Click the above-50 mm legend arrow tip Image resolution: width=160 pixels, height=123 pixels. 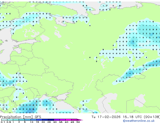point(80,120)
